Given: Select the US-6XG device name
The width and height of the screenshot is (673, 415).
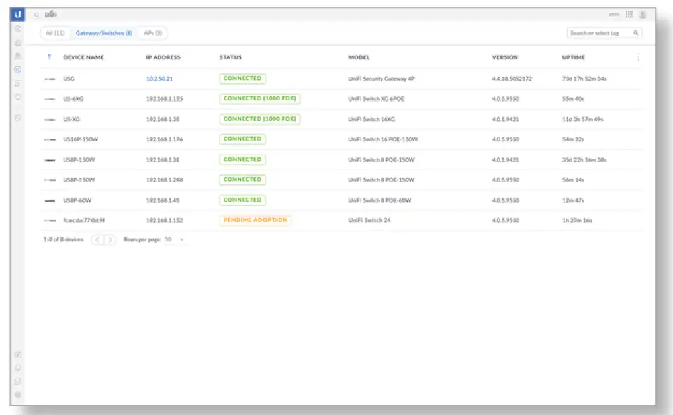Looking at the screenshot, I should coord(73,99).
